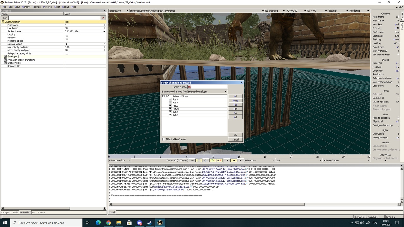Open Microsoft Store from the taskbar
The image size is (404, 227).
129,223
